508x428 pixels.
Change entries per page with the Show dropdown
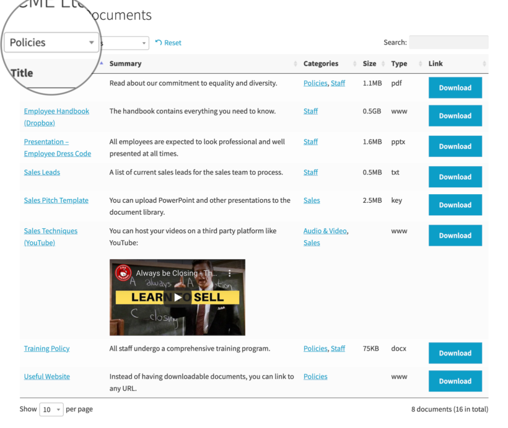point(51,409)
